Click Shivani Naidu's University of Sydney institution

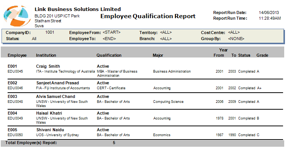pos(57,135)
